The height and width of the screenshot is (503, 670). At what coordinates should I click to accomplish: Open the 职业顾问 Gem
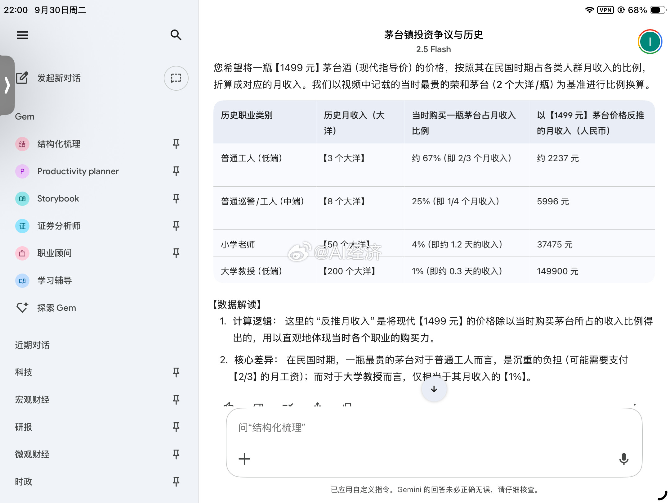[x=55, y=253]
